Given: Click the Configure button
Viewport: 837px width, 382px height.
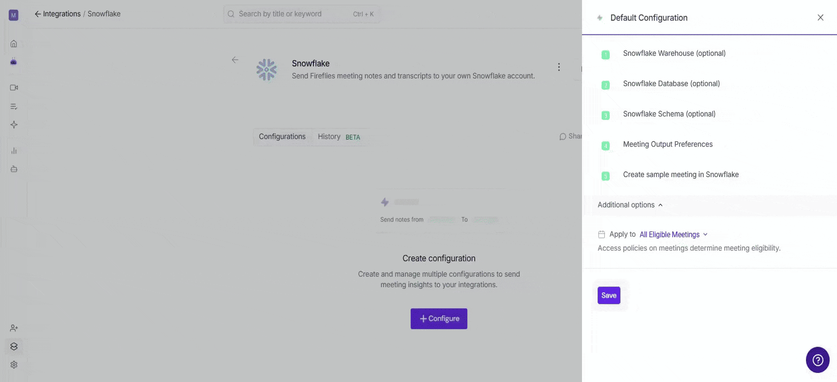Looking at the screenshot, I should pos(439,318).
